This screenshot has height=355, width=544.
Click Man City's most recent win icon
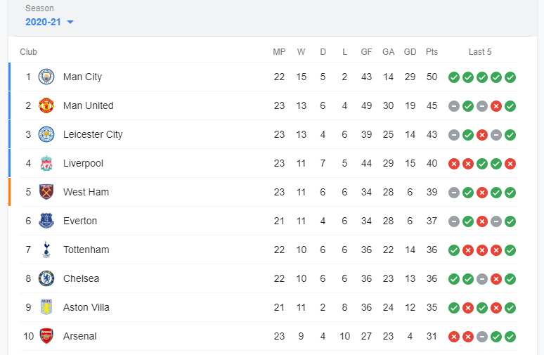(510, 77)
